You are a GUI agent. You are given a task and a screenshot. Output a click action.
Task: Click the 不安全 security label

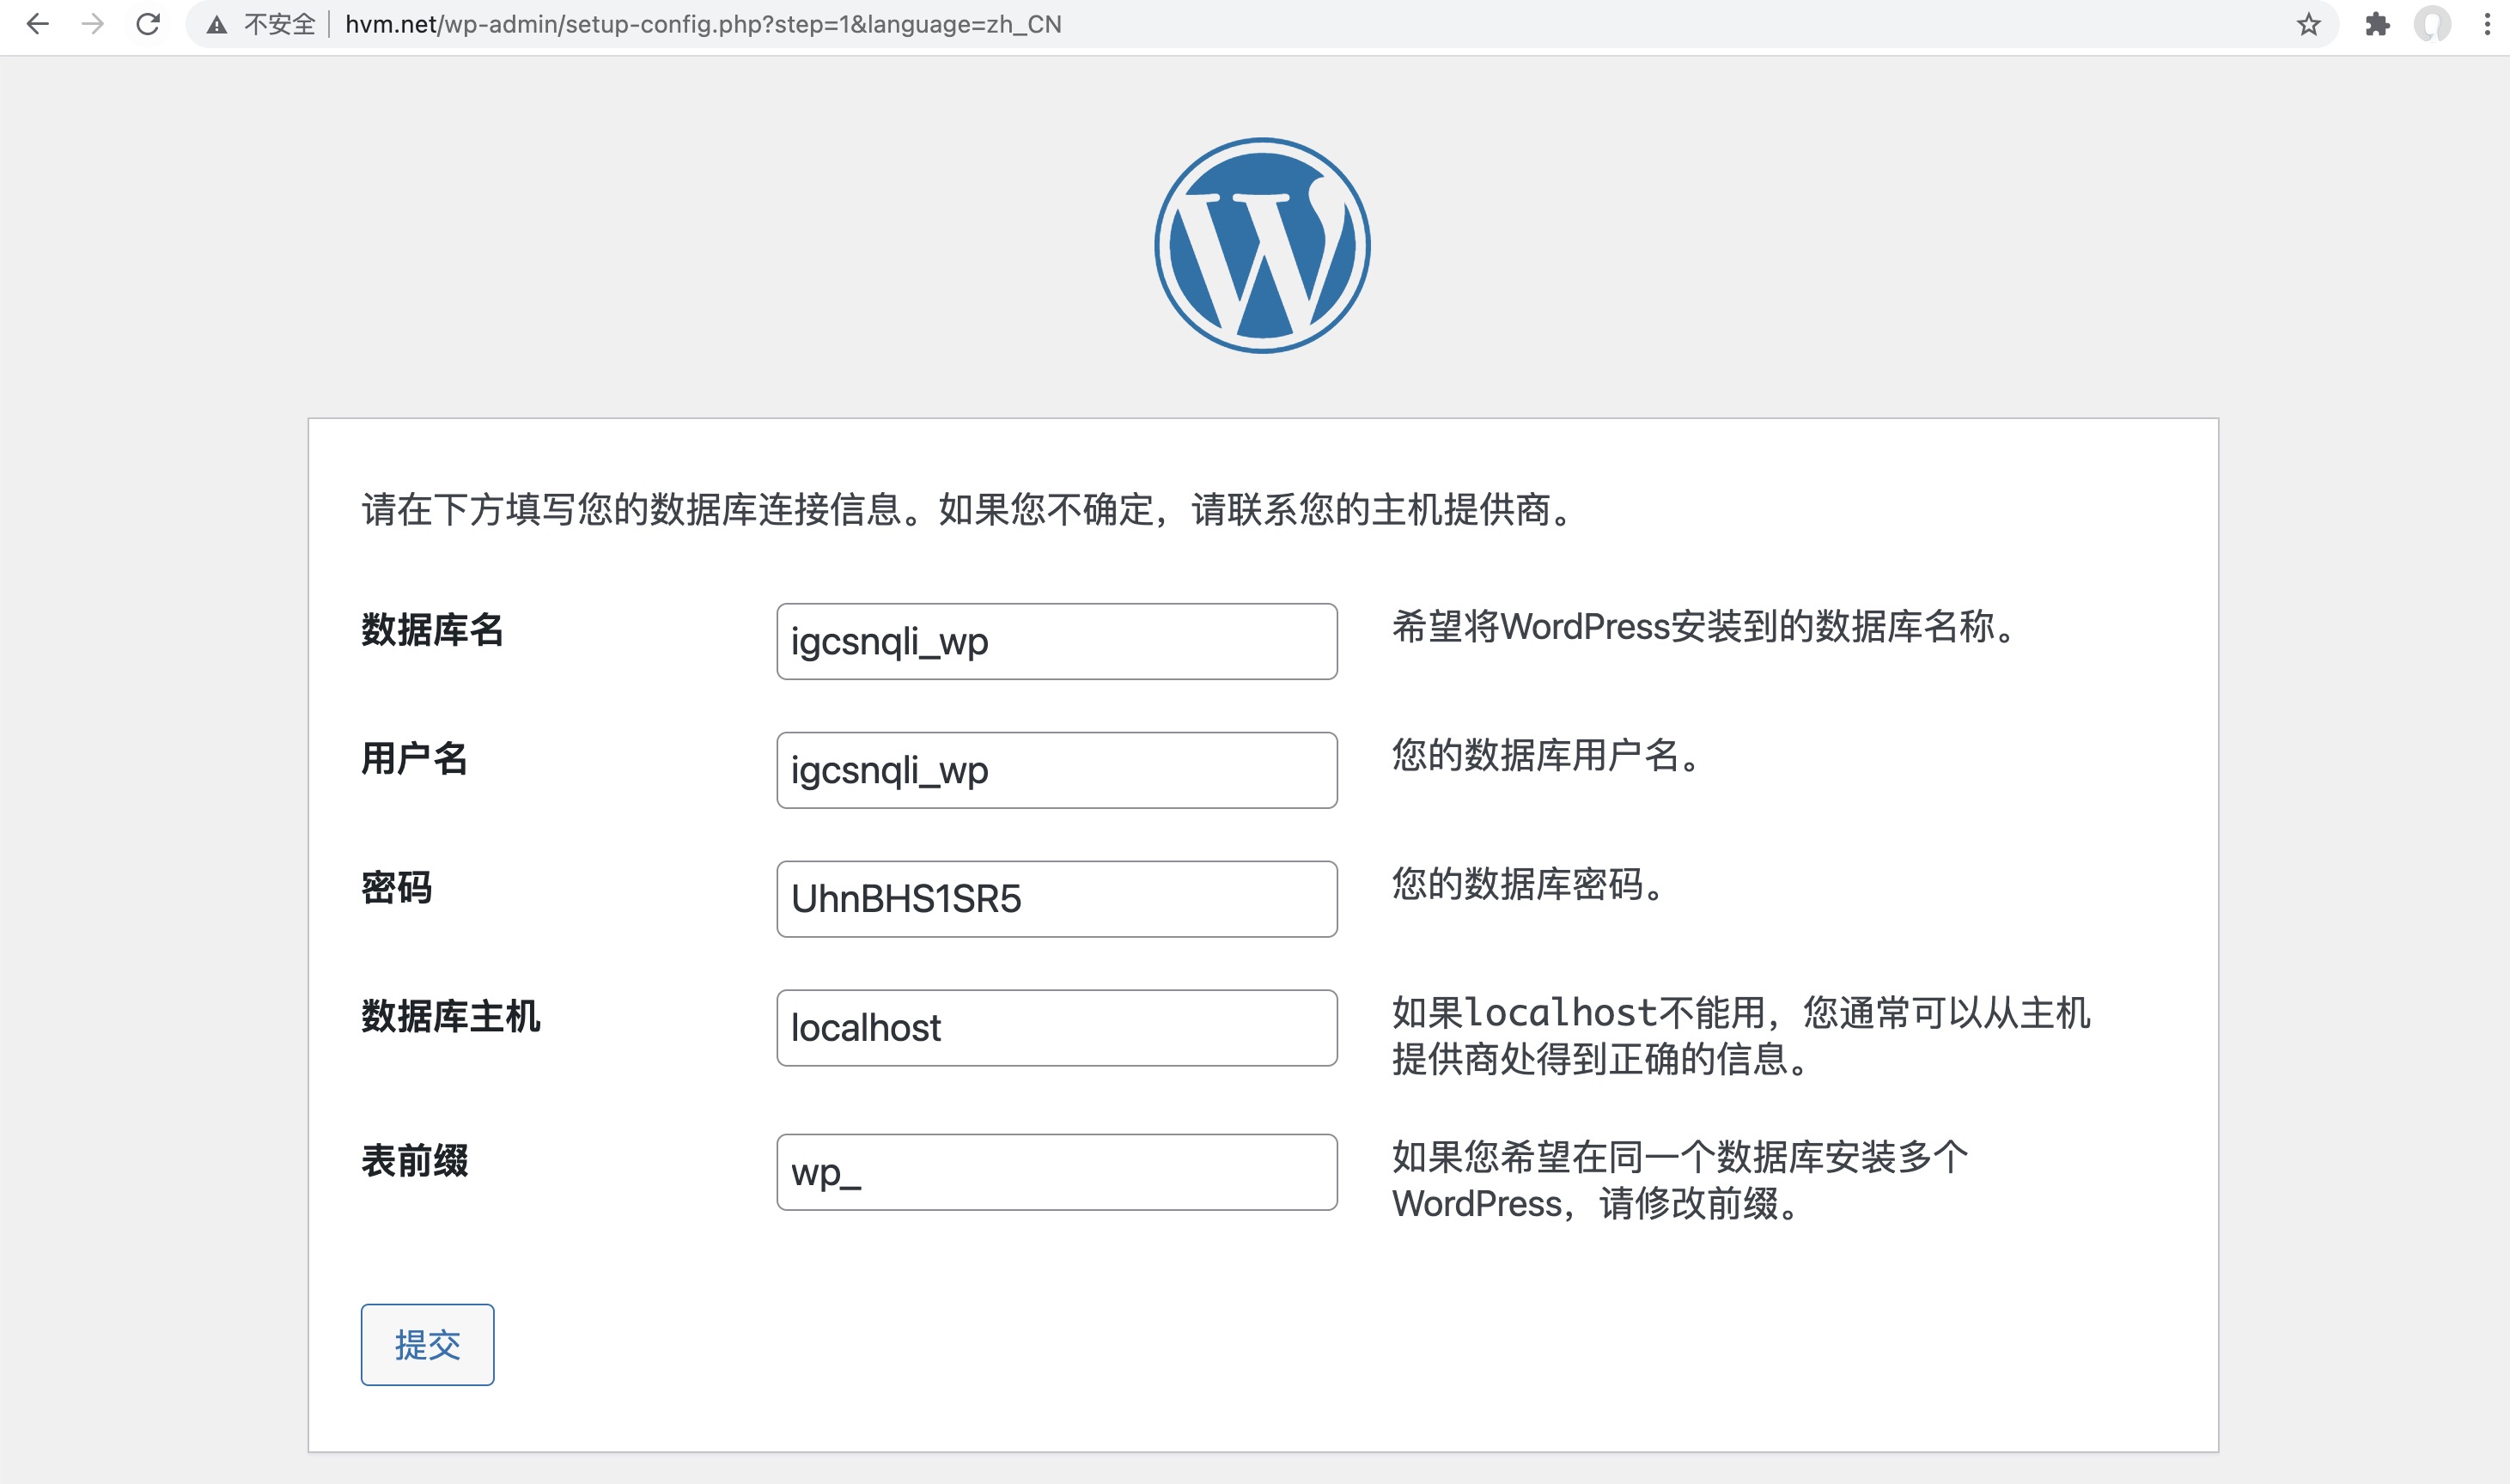[x=279, y=25]
